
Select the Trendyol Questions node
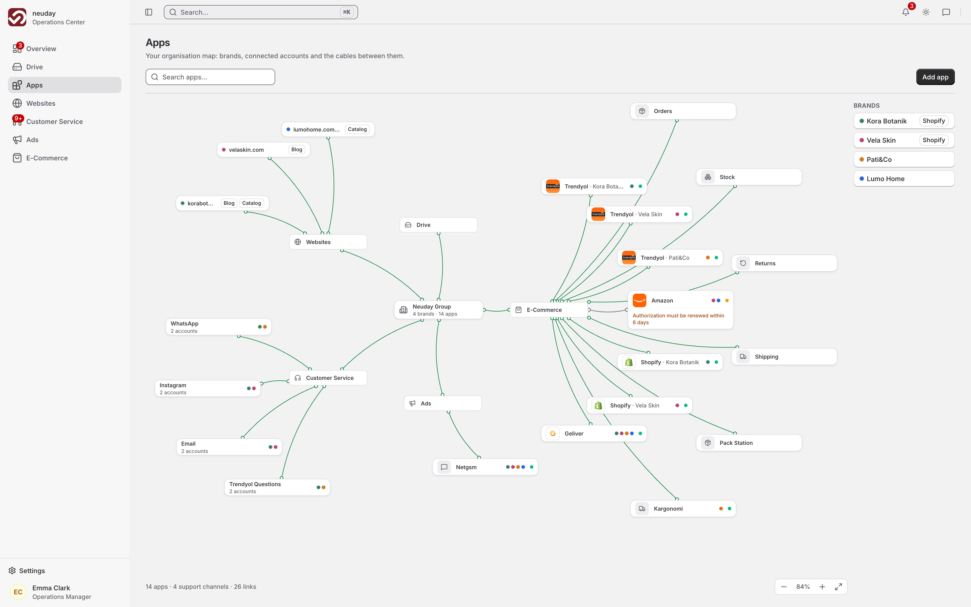[277, 487]
